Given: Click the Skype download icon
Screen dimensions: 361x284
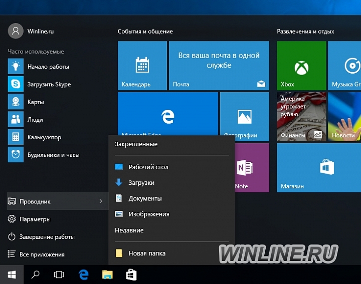Looking at the screenshot, I should 16,84.
